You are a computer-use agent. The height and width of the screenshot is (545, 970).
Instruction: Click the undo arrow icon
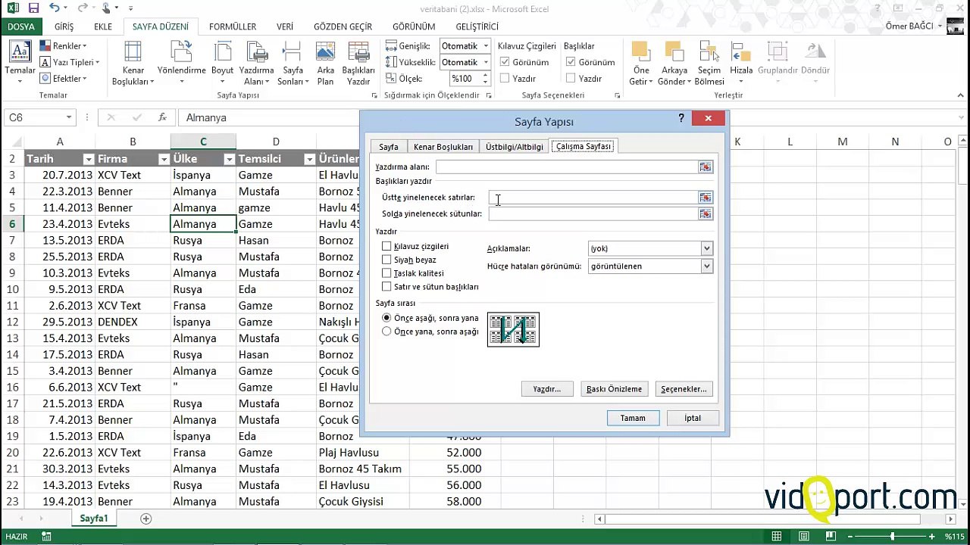[x=55, y=8]
